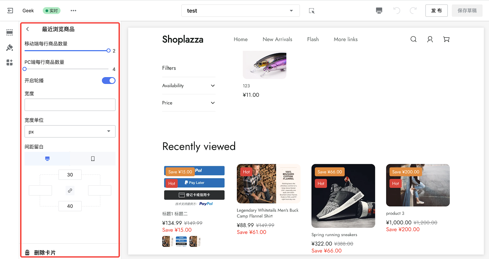
Task: Select the desktop spacing device tab
Action: [x=47, y=159]
